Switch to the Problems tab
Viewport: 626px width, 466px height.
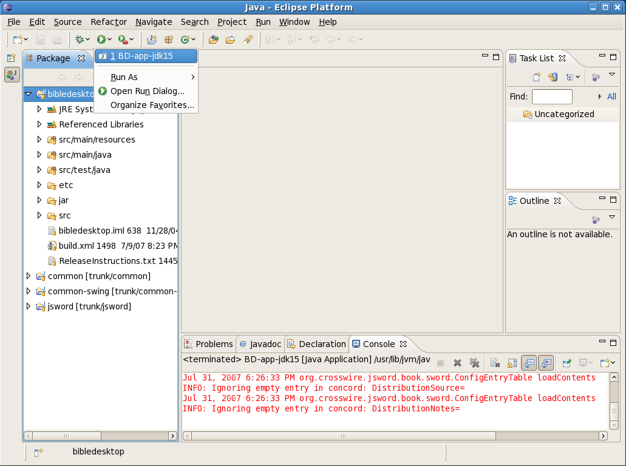(x=208, y=344)
